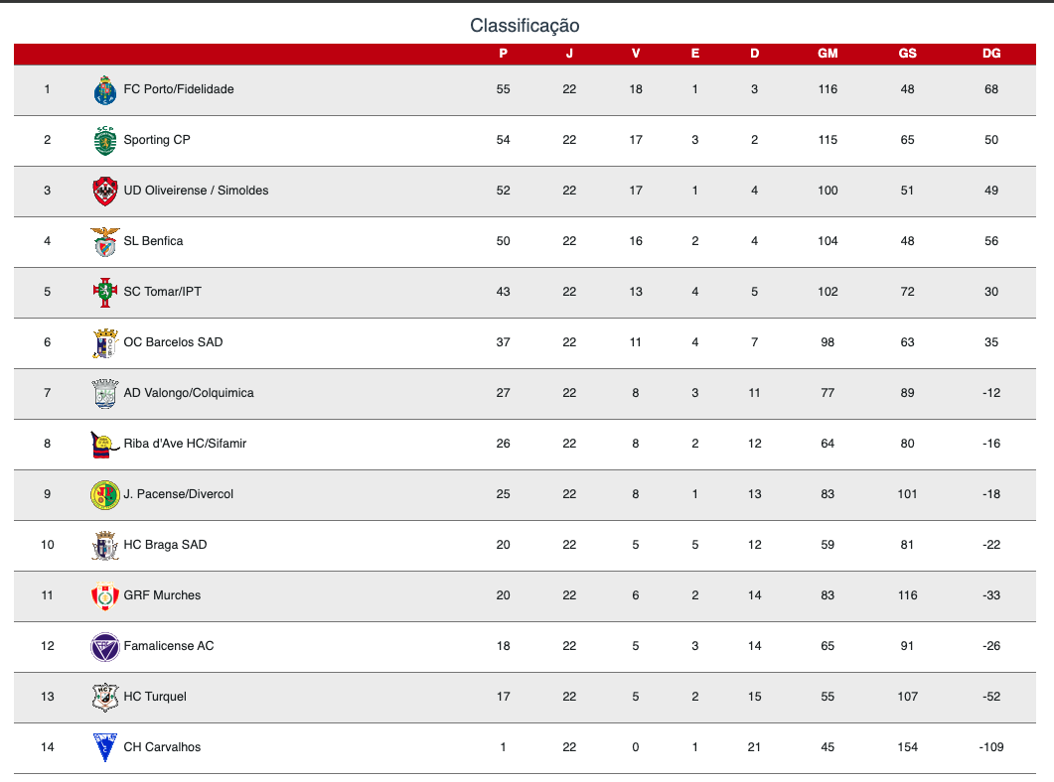The height and width of the screenshot is (782, 1054).
Task: Select the V wins column header
Action: 635,54
